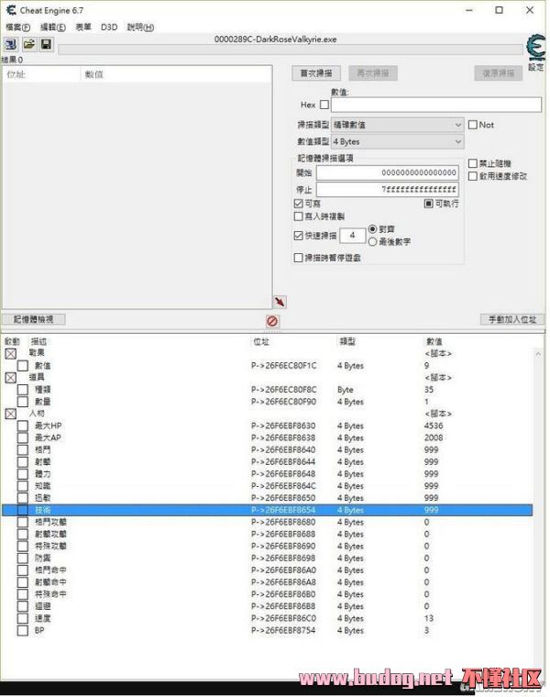Freeze the BP entry checkbox
Viewport: 550px width, 697px height.
click(x=23, y=630)
